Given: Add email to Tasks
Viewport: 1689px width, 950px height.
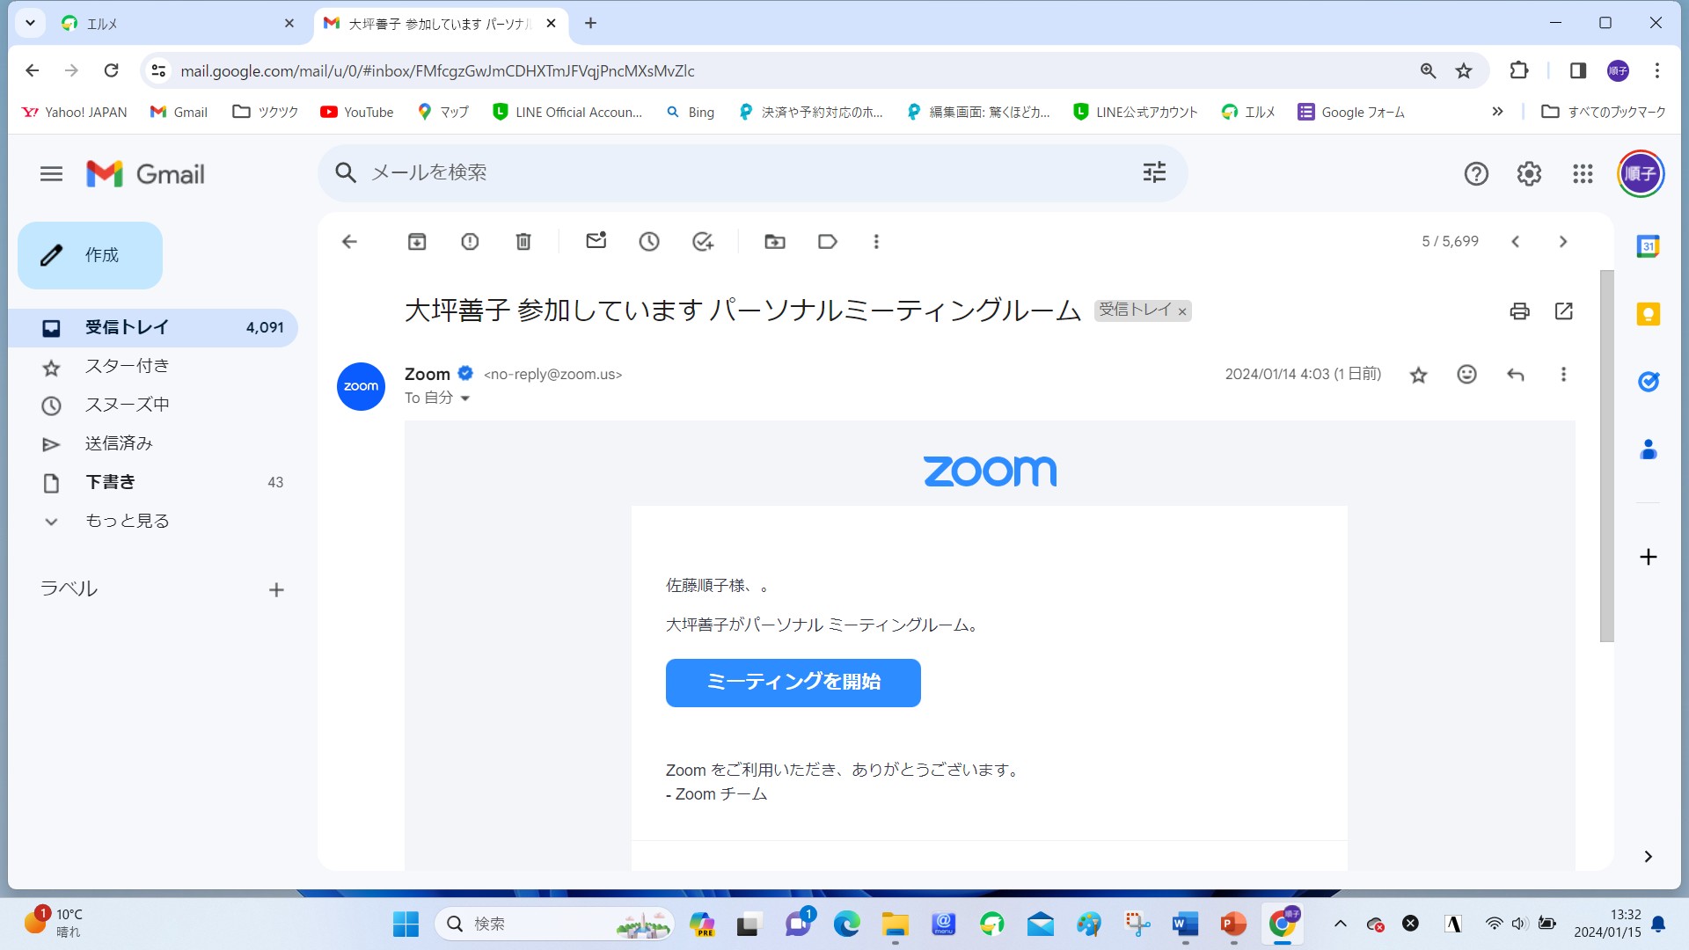Looking at the screenshot, I should coord(703,242).
